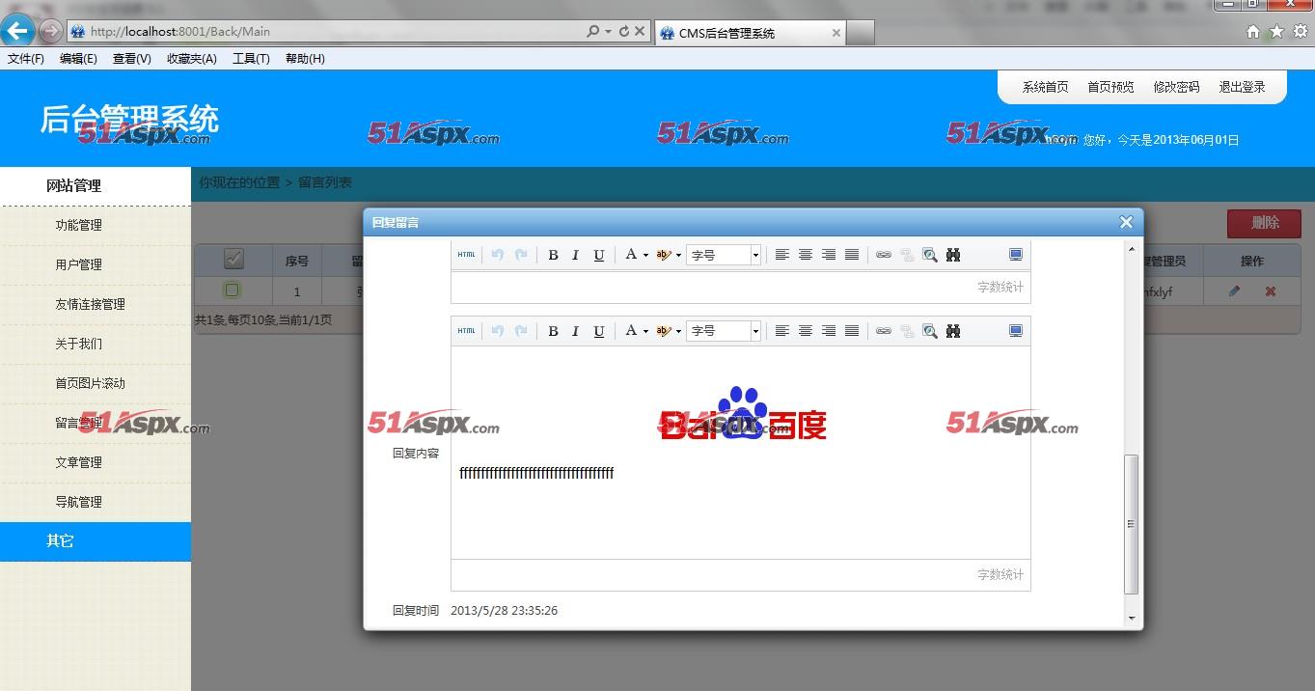Insert a hyperlink in the upper editor

(x=884, y=255)
